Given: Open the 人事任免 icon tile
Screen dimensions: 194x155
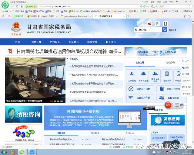Looking at the screenshot, I should pos(132,76).
